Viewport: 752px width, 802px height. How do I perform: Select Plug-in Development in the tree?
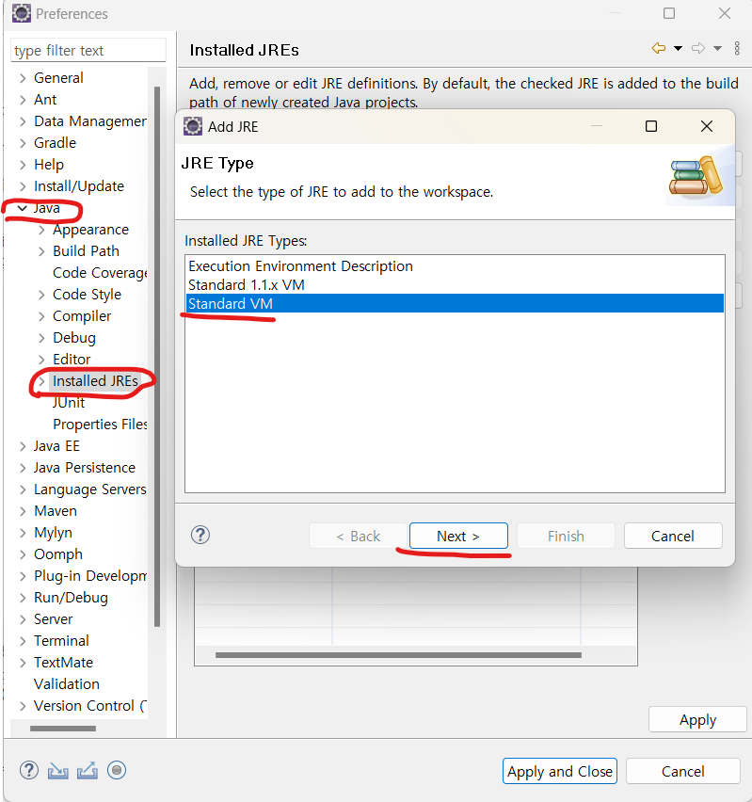coord(90,576)
